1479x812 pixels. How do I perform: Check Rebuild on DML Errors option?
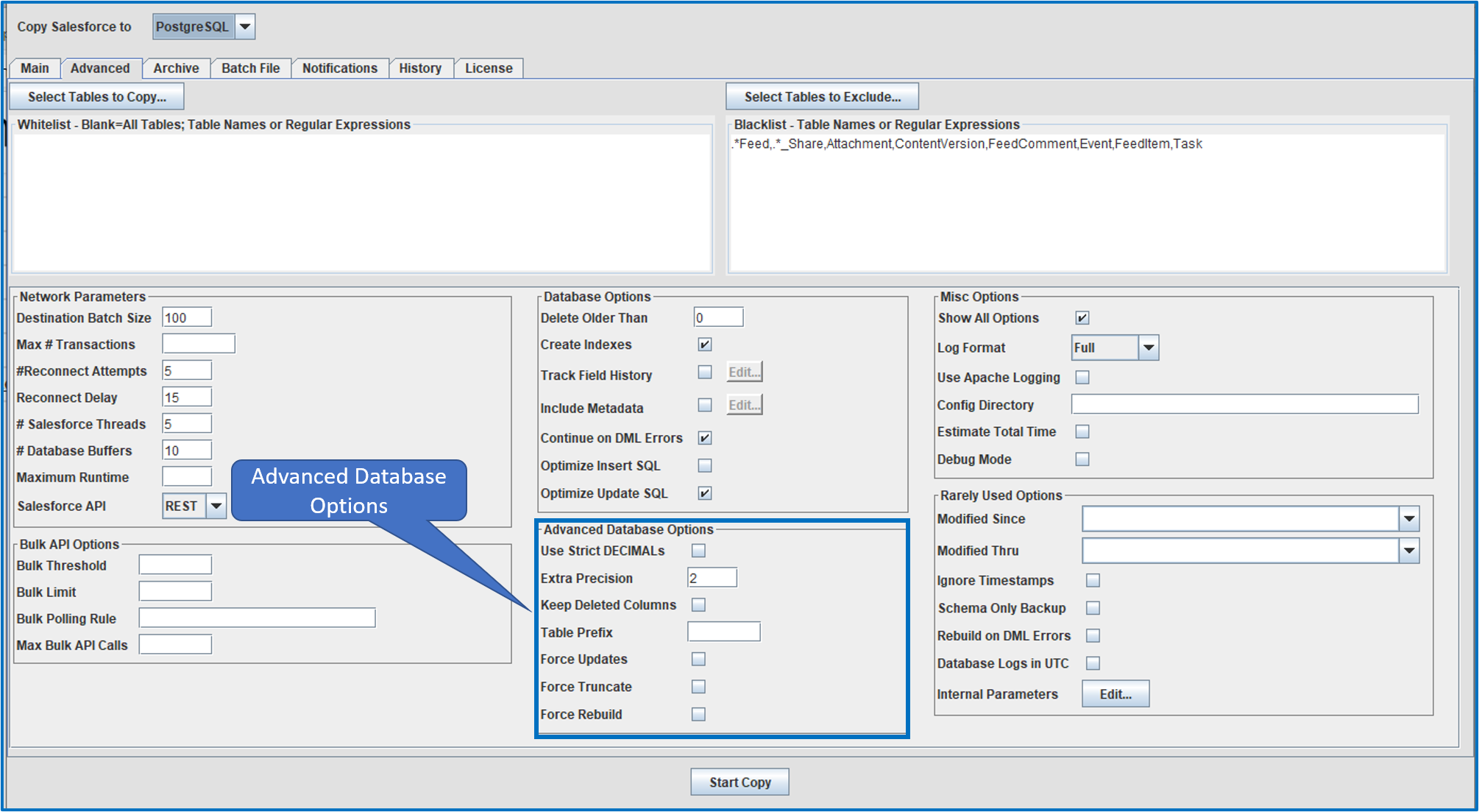coord(1093,635)
